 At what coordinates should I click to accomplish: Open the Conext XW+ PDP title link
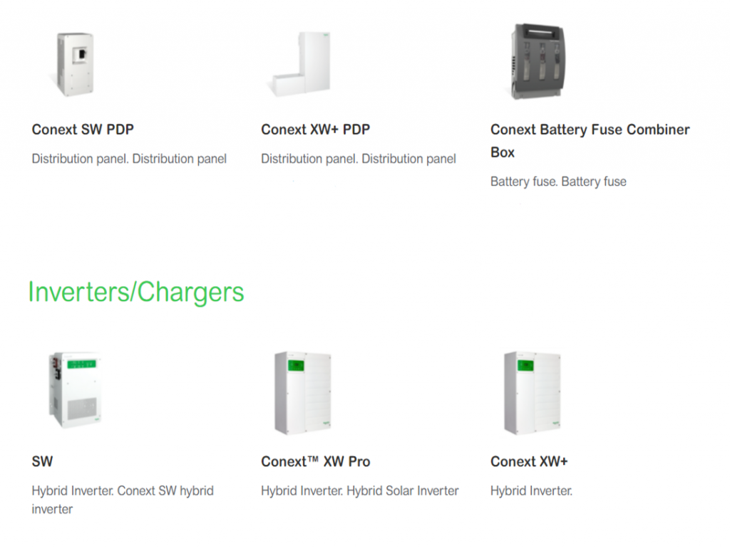click(x=316, y=130)
